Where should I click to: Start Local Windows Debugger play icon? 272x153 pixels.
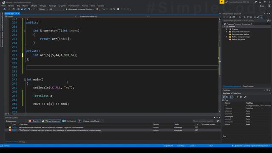[x=66, y=9]
